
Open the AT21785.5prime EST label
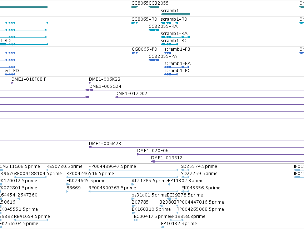pos(149,181)
